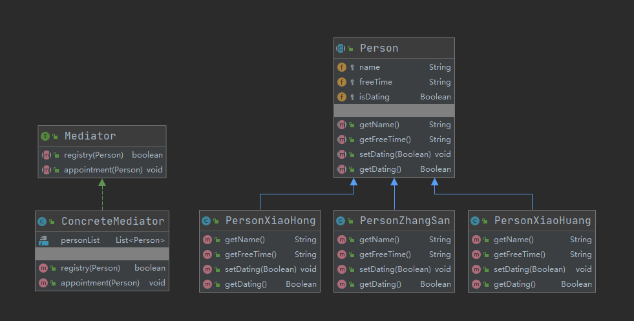Click the method icon of PersonXiaoHong's getName()
This screenshot has width=634, height=321.
[x=207, y=240]
